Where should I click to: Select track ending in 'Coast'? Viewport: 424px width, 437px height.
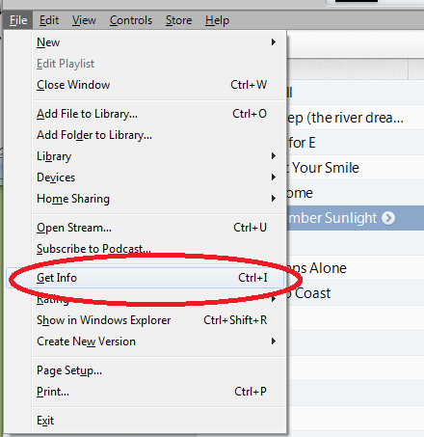(x=355, y=293)
